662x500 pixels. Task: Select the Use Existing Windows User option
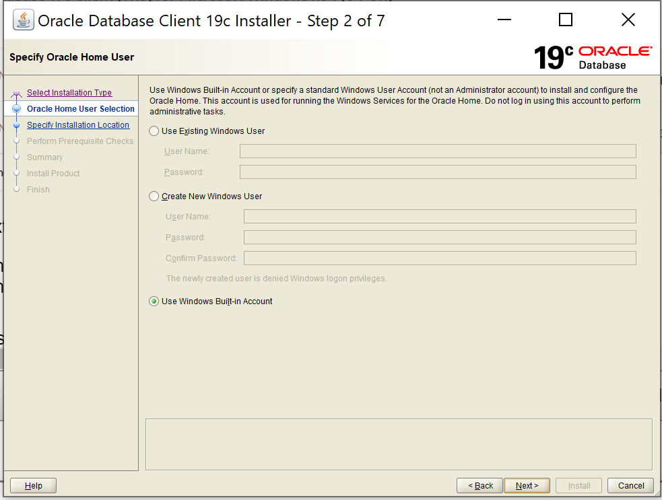tap(154, 131)
